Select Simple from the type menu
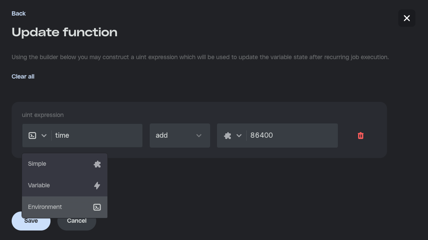Image resolution: width=428 pixels, height=240 pixels. pos(37,164)
